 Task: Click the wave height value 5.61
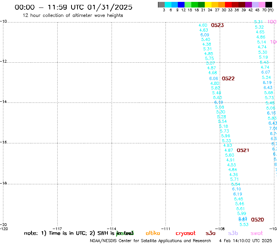(x=240, y=209)
